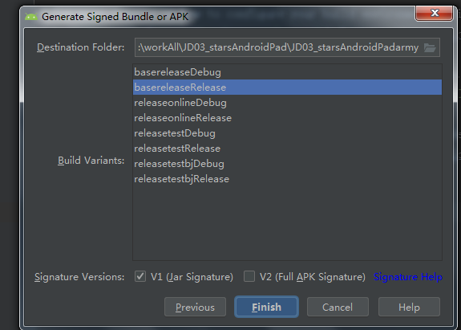461x330 pixels.
Task: Choose releaseonlineDebug variant
Action: tap(287, 103)
